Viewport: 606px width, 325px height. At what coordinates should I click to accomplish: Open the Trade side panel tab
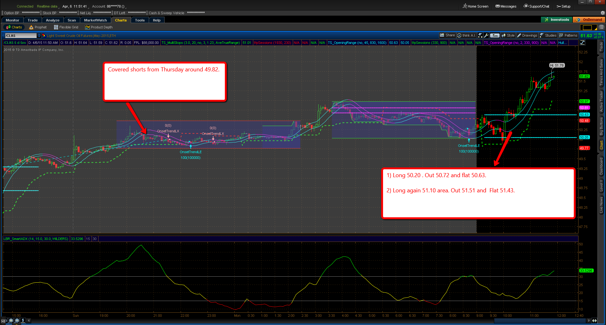(x=601, y=47)
